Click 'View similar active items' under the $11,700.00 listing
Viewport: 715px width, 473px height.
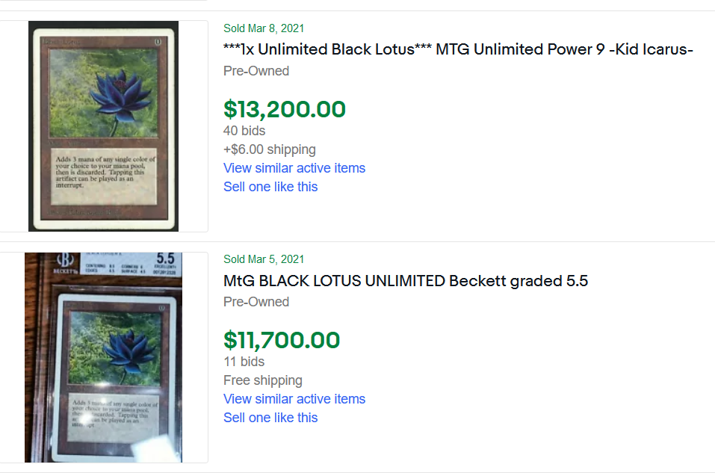294,399
